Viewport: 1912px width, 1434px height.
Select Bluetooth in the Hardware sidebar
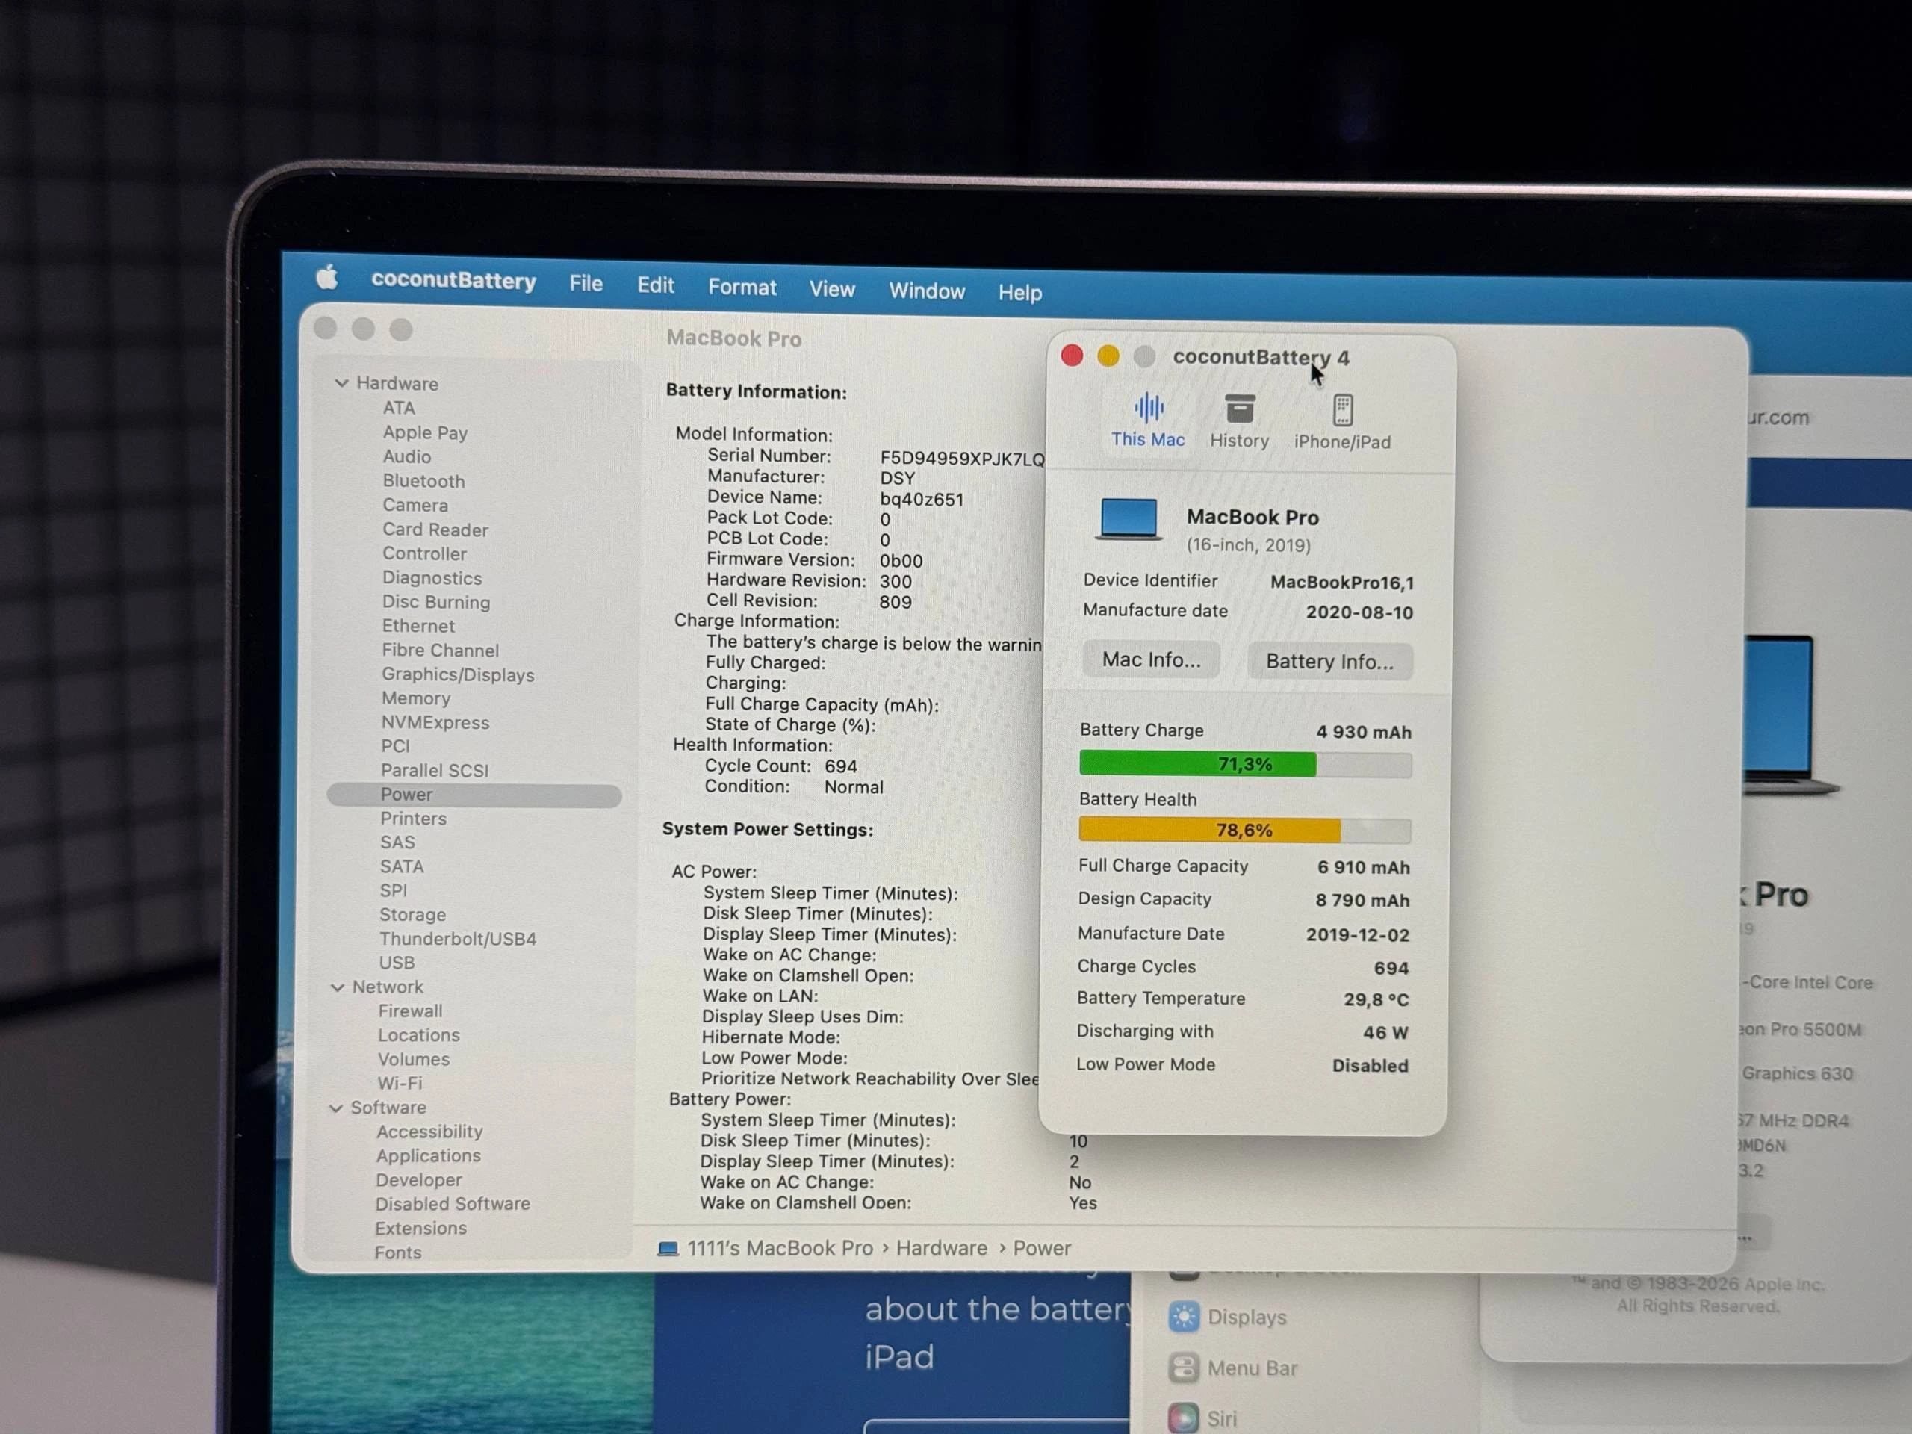(423, 480)
